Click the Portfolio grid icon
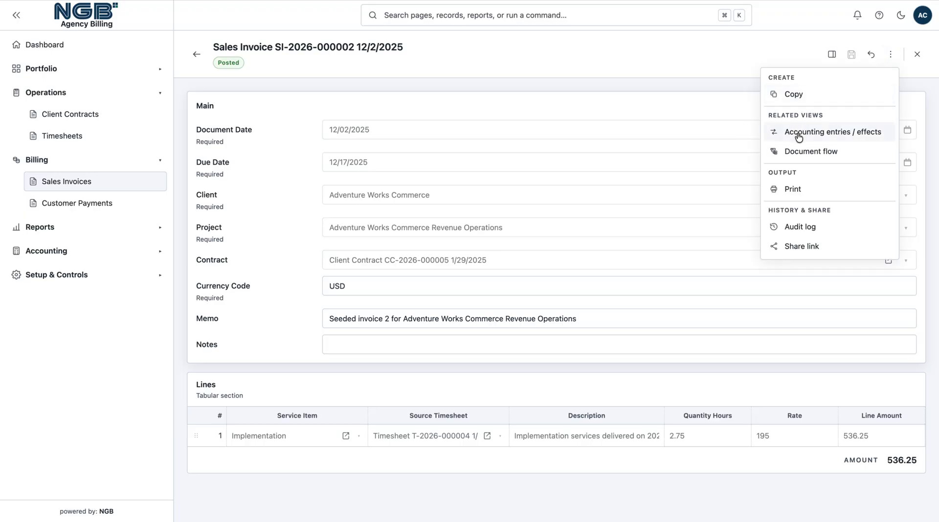Viewport: 939px width, 522px height. click(x=16, y=69)
